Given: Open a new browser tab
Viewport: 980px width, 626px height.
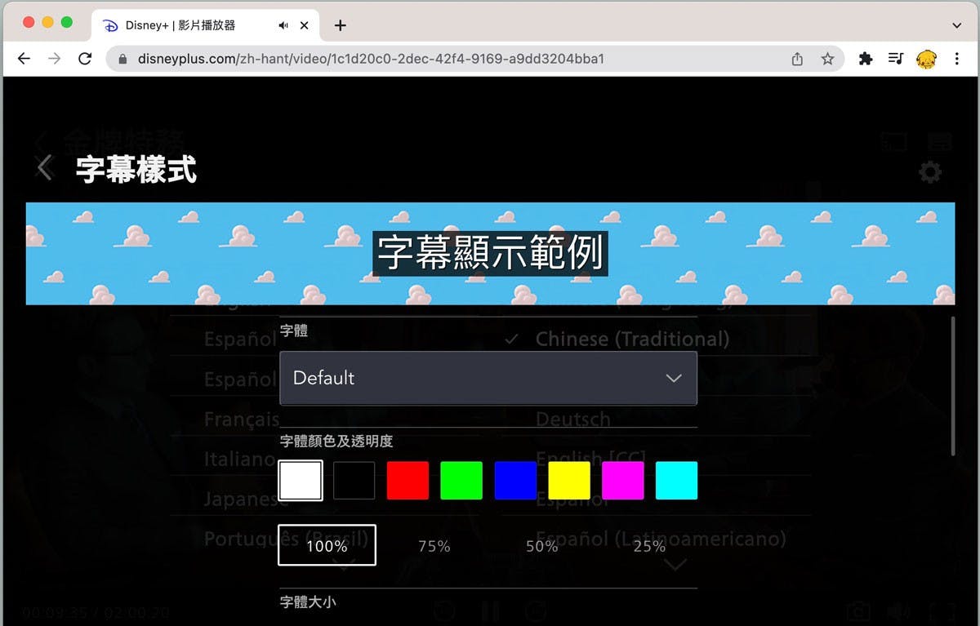Looking at the screenshot, I should pyautogui.click(x=341, y=25).
